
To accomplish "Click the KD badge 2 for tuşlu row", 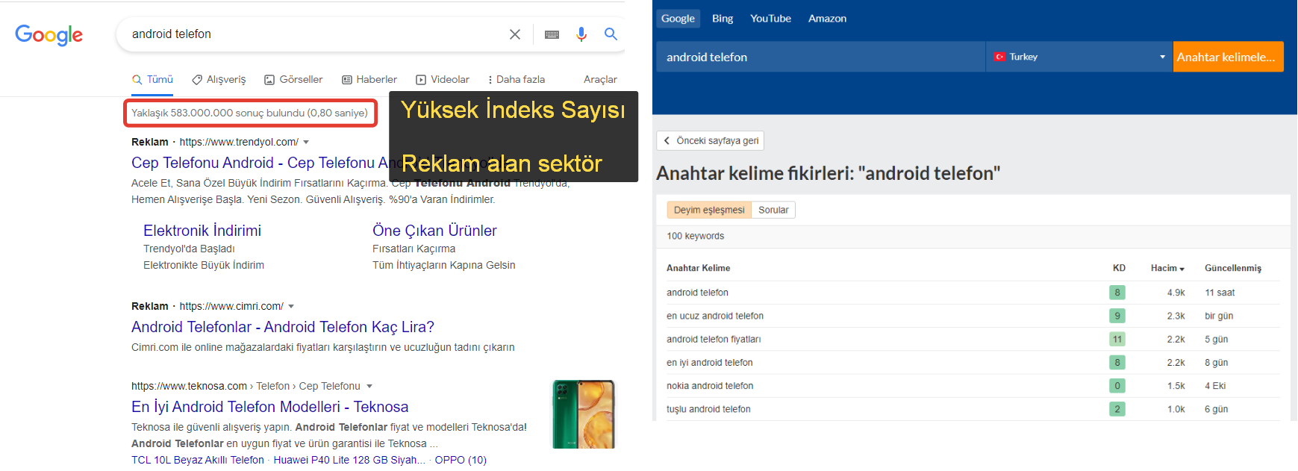I will point(1117,409).
